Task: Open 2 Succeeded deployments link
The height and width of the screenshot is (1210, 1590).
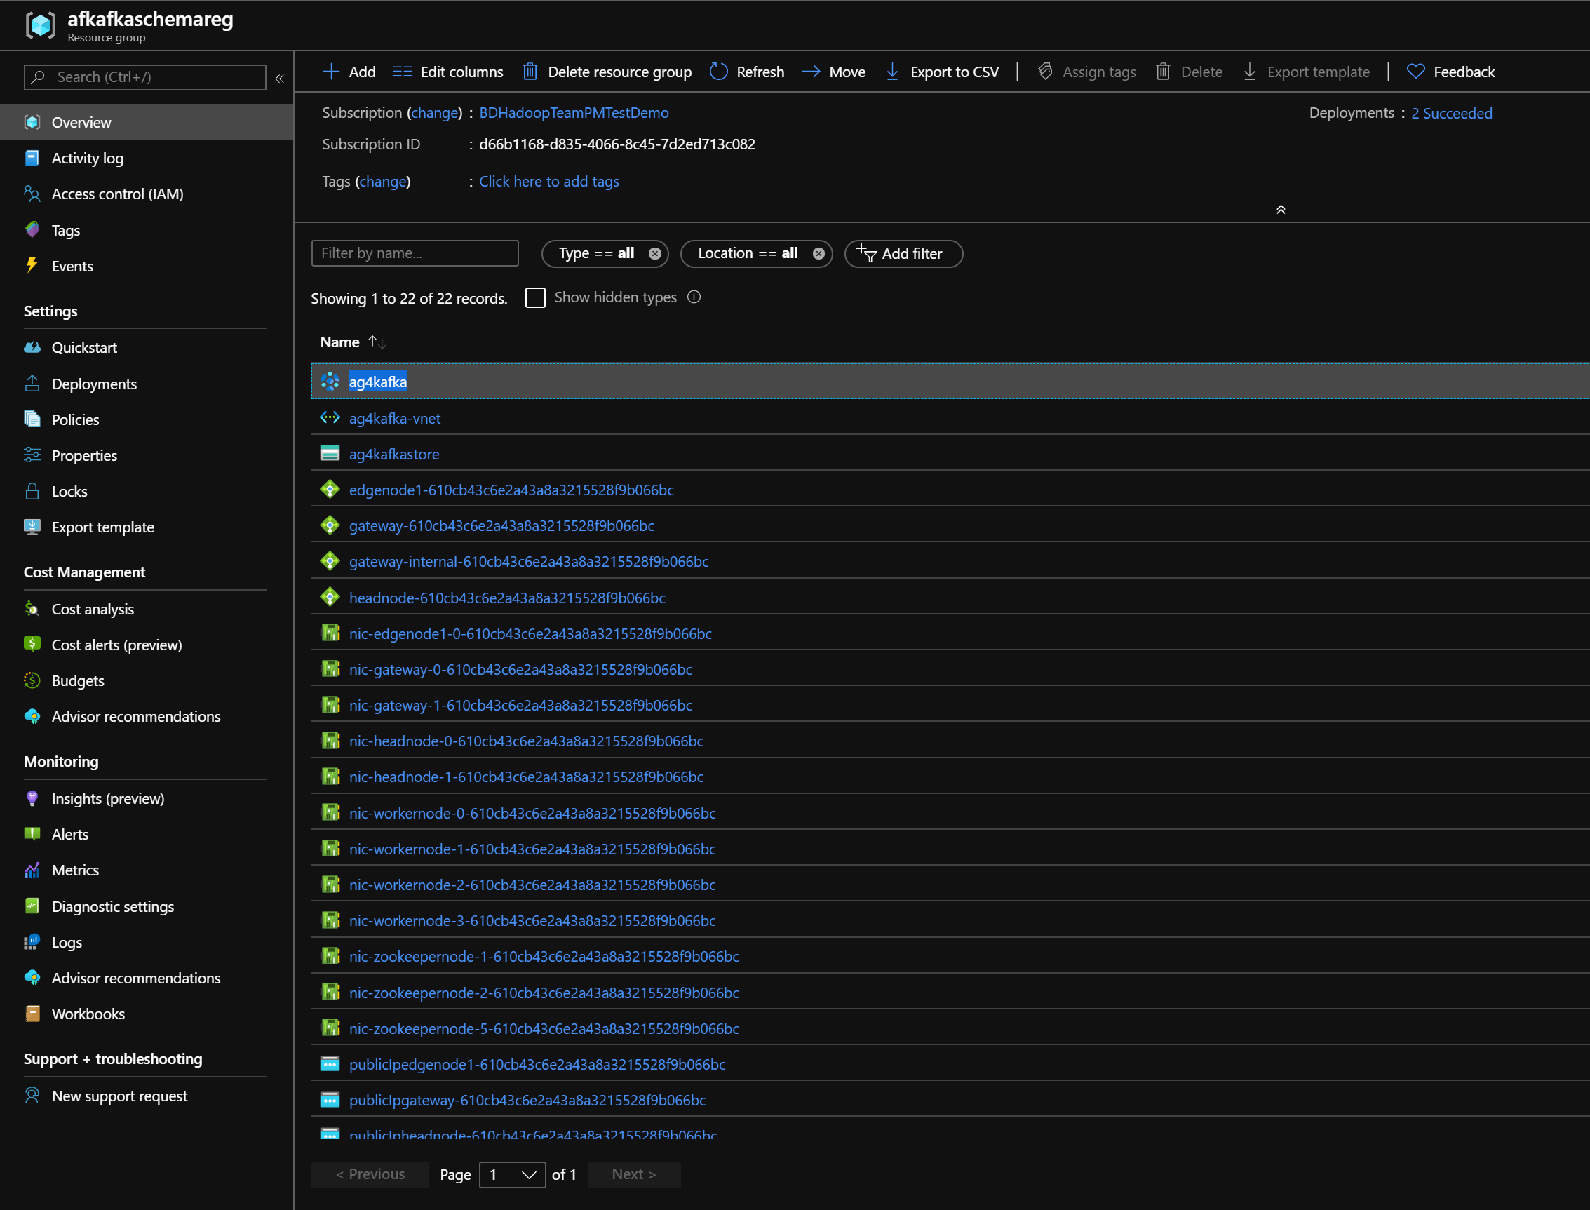Action: [1451, 113]
